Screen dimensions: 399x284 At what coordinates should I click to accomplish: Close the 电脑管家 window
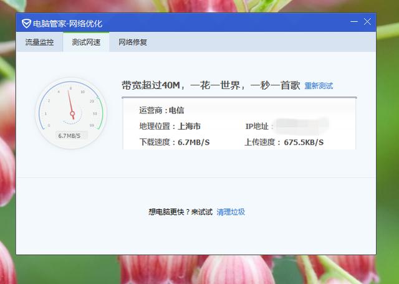pyautogui.click(x=367, y=22)
